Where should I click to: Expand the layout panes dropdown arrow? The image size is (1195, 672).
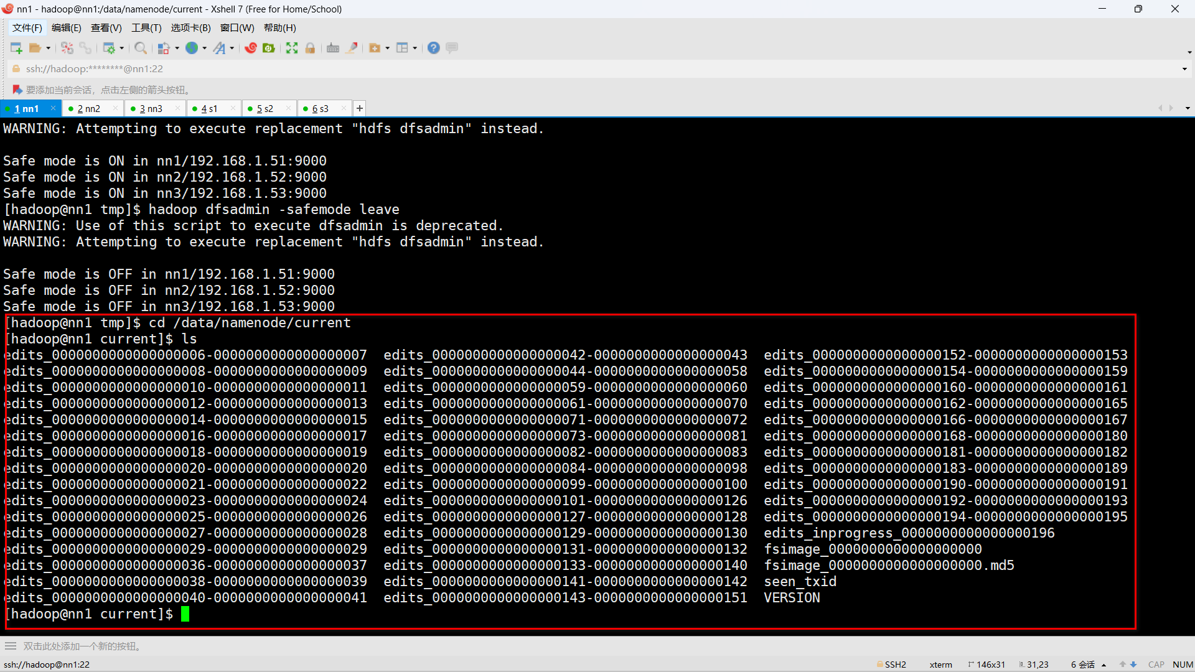click(415, 48)
